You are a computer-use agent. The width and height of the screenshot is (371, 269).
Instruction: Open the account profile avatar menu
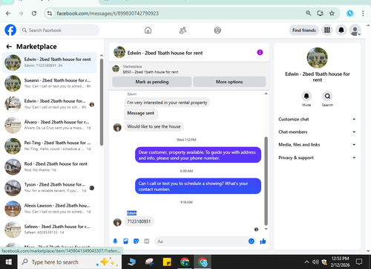click(355, 30)
